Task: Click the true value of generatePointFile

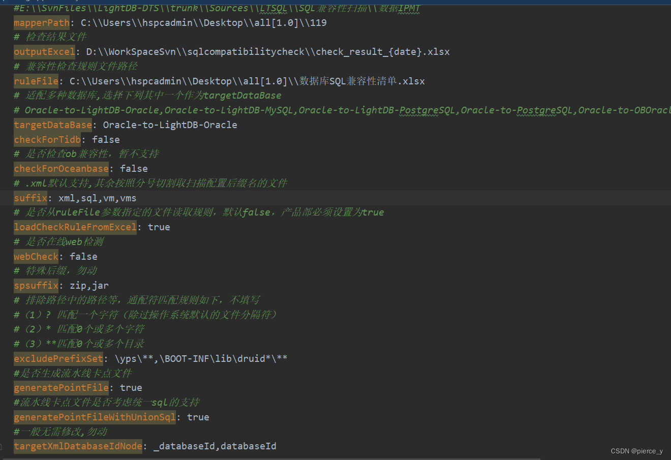Action: [130, 387]
